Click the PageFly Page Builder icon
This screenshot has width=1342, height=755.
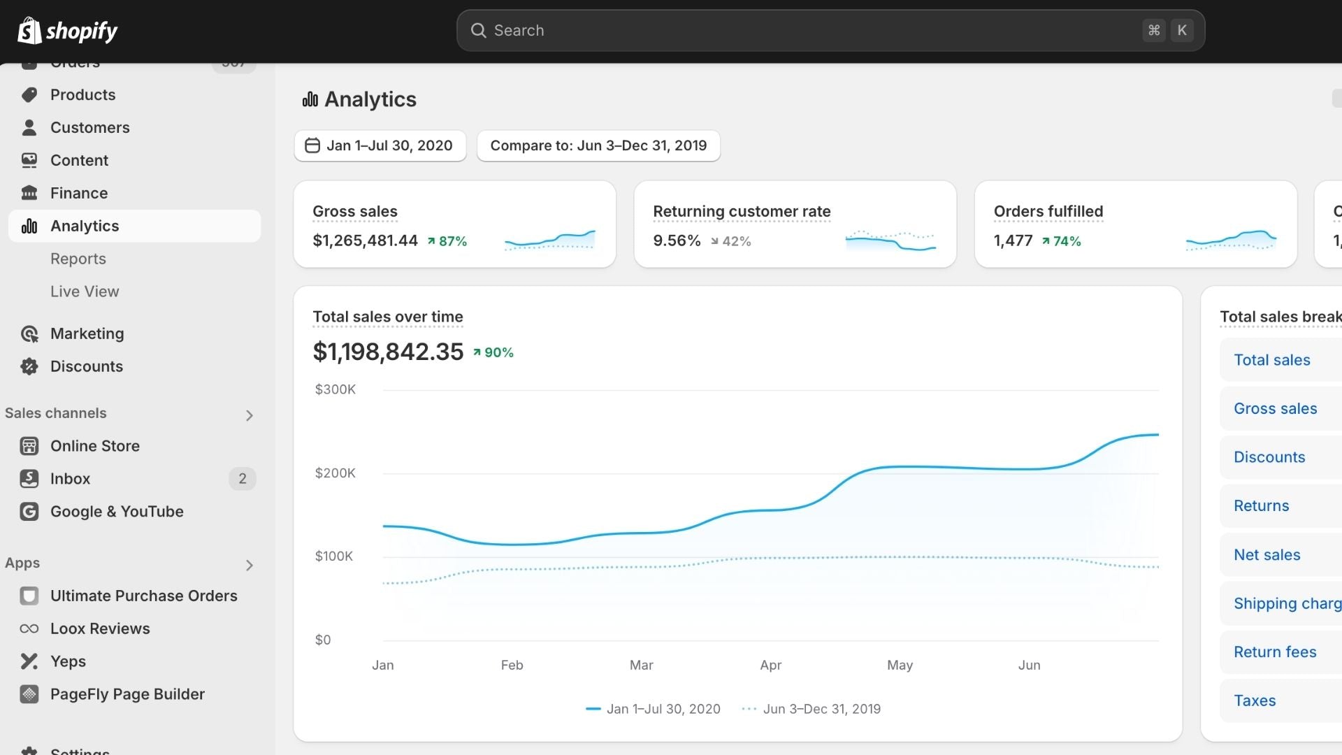(29, 694)
